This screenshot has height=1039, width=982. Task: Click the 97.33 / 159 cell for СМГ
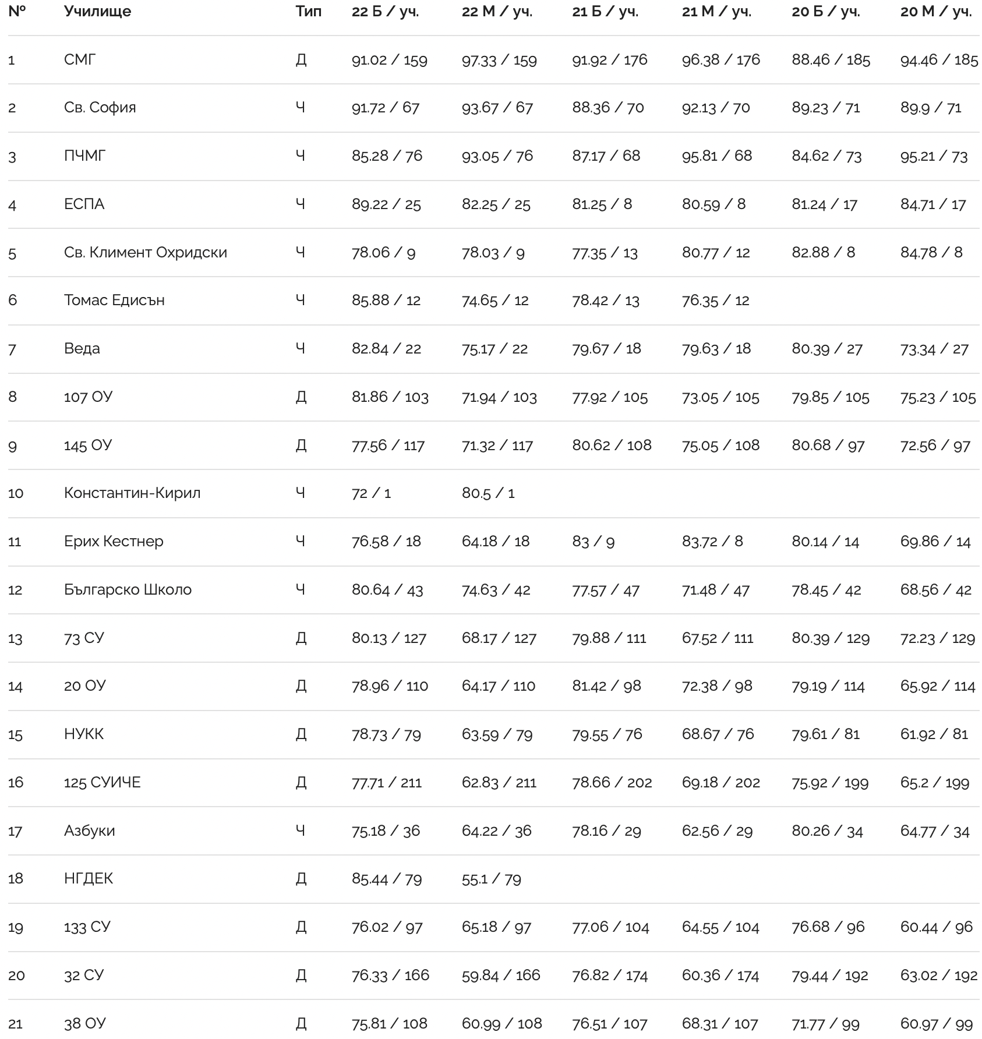499,60
